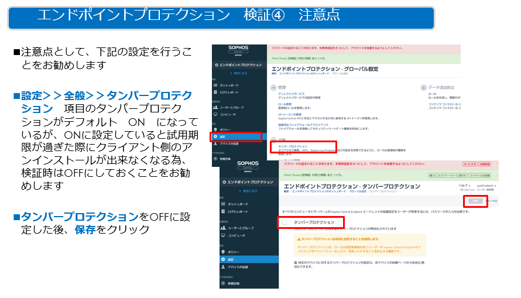
Task: Click heading エンドポイントプロテクション - グローバル設定
Action: click(x=325, y=68)
